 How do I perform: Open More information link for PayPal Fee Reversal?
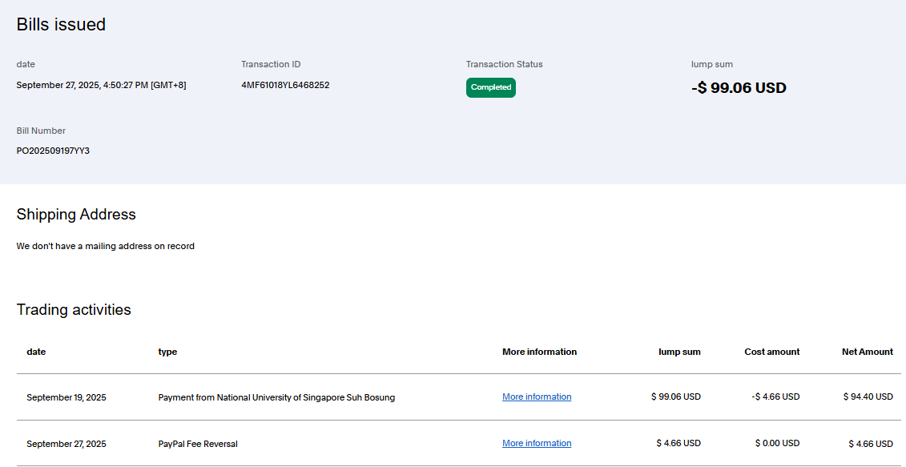(x=537, y=443)
